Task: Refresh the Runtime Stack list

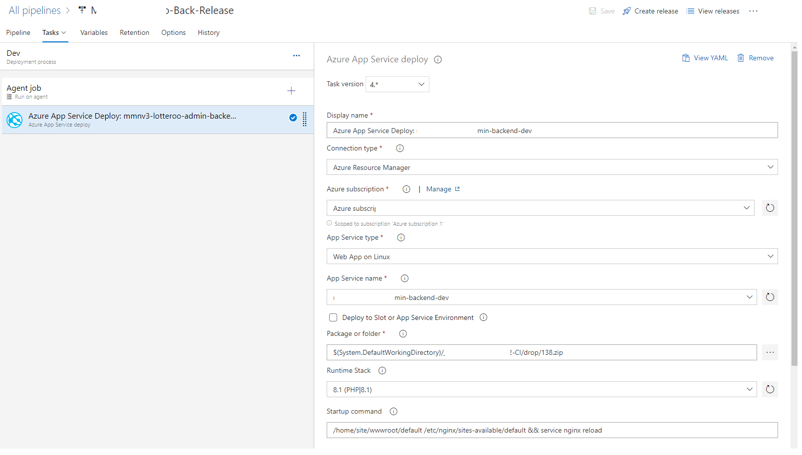Action: point(770,389)
